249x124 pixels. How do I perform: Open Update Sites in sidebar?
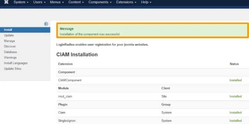click(x=13, y=69)
